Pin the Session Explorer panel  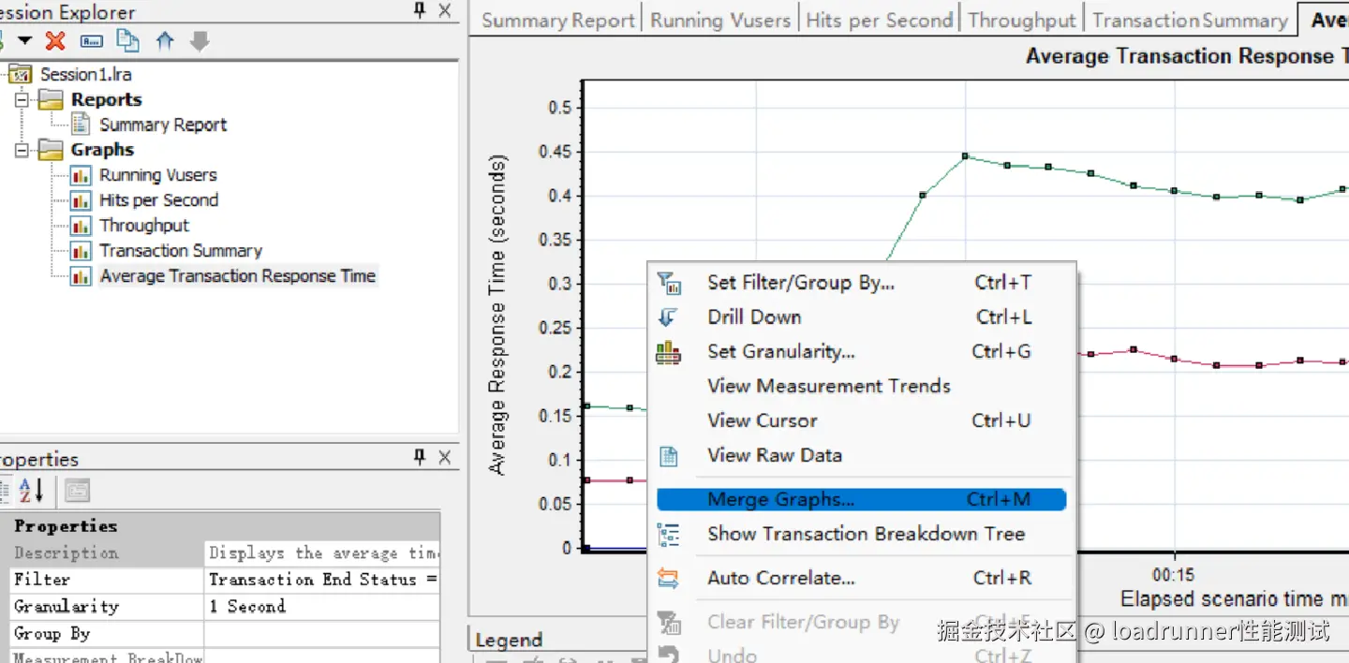click(x=420, y=11)
